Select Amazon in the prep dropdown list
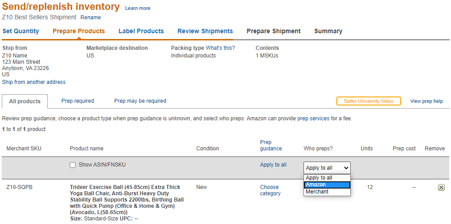The height and width of the screenshot is (224, 451). [327, 185]
